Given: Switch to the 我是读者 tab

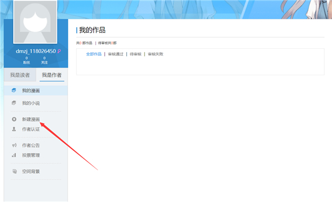Looking at the screenshot, I should (x=20, y=75).
